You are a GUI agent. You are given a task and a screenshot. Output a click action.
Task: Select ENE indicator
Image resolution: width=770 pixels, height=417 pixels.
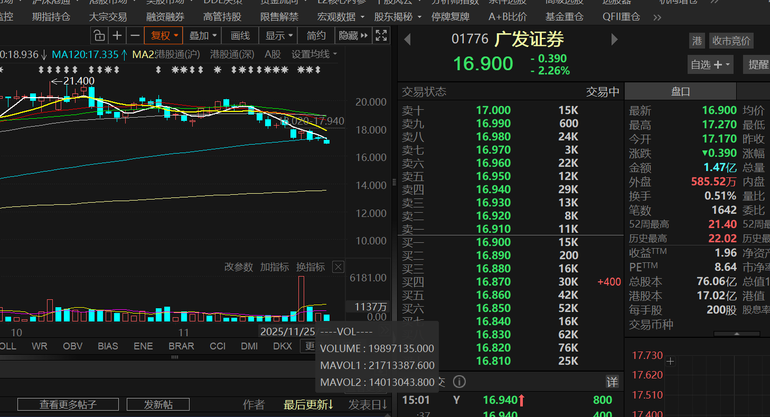[x=143, y=346]
